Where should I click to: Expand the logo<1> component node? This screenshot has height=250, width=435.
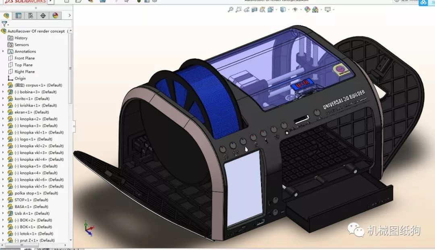tap(3, 139)
